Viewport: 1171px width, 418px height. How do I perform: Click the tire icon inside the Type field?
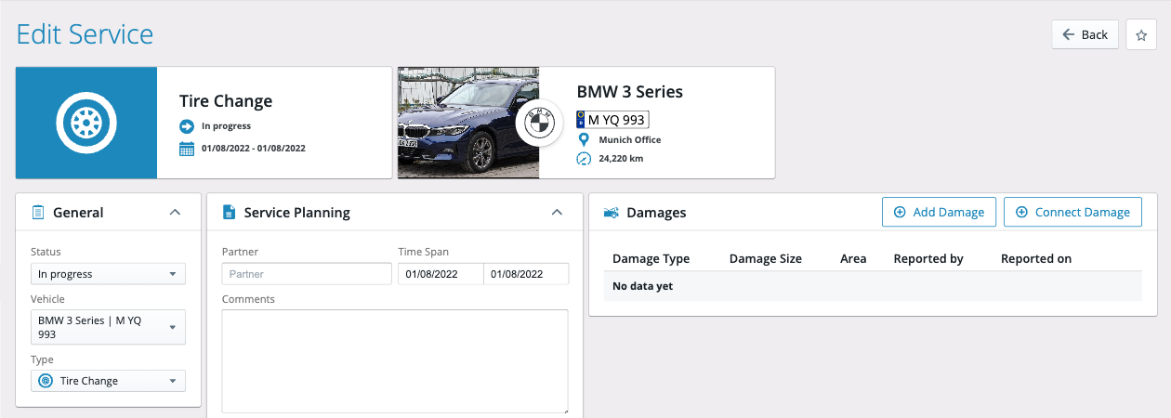[46, 381]
